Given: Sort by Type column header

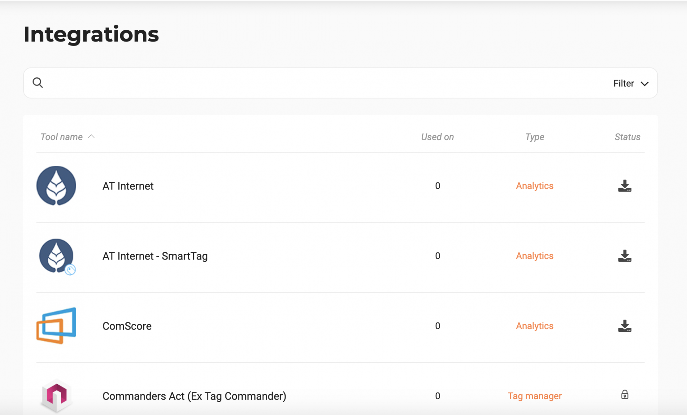Looking at the screenshot, I should point(535,137).
